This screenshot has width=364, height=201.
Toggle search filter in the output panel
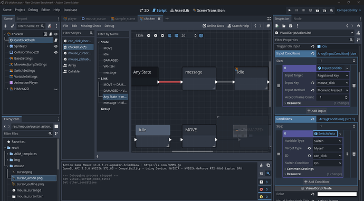coord(268,173)
